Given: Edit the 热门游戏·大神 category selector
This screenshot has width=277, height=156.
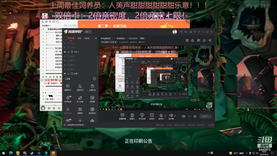Looking at the screenshot, I should [x=109, y=42].
